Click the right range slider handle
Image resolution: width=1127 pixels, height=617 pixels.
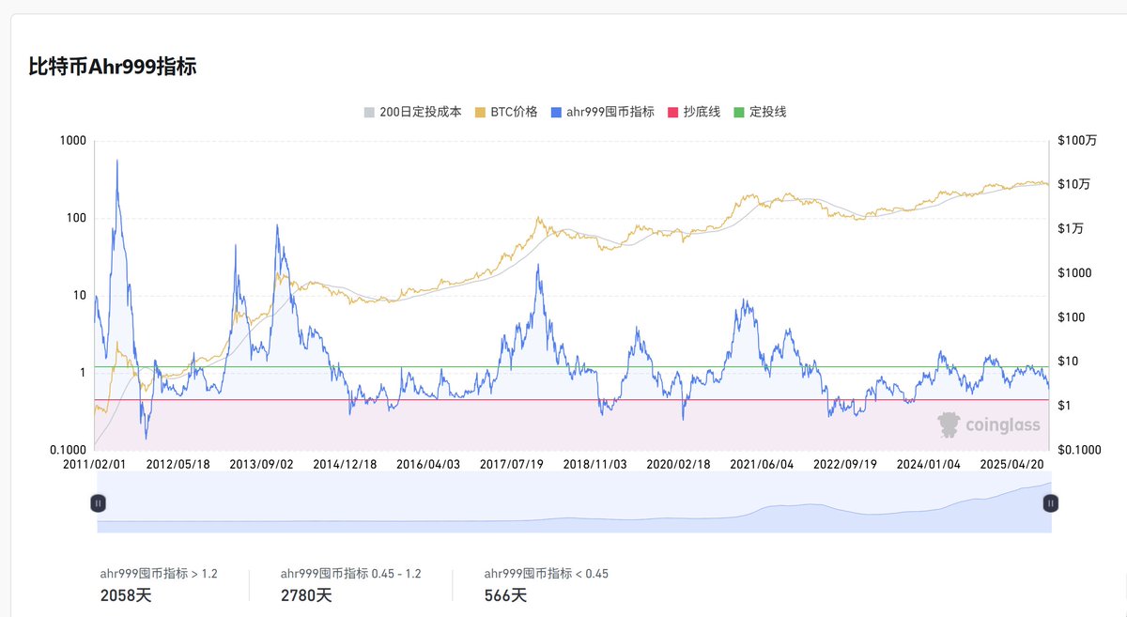1051,503
